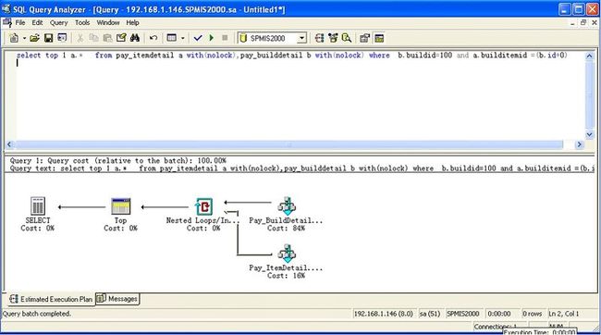Click the editor's scroll up arrow
Viewport: 601px width, 335px height.
pos(590,56)
